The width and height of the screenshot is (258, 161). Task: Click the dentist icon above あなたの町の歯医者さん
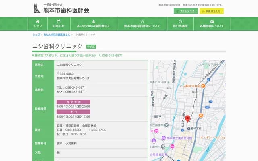(x=94, y=21)
